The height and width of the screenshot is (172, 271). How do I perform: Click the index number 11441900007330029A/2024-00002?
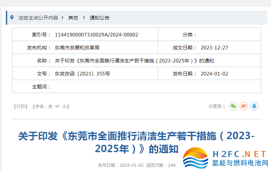pyautogui.click(x=97, y=34)
